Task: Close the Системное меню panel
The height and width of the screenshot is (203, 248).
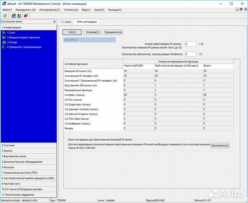Action: click(54, 22)
